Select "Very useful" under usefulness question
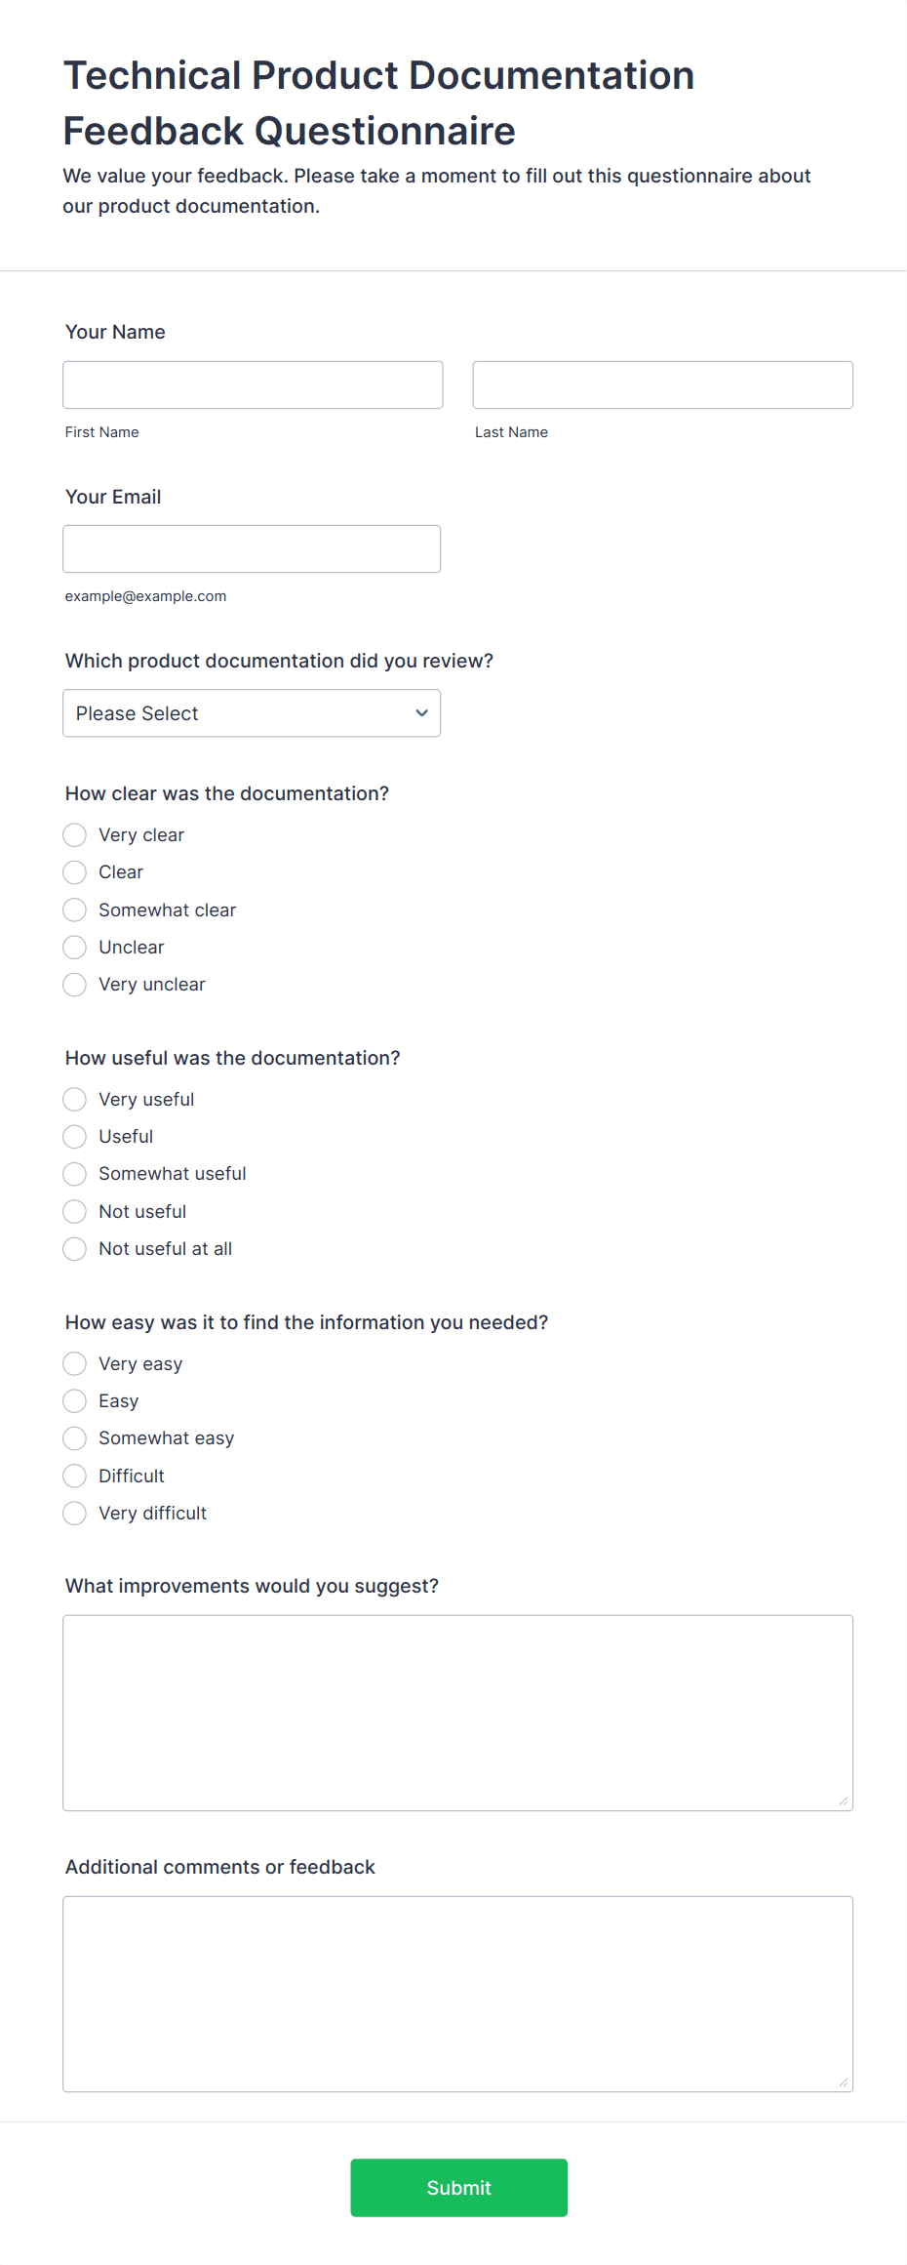The image size is (907, 2265). [x=74, y=1099]
